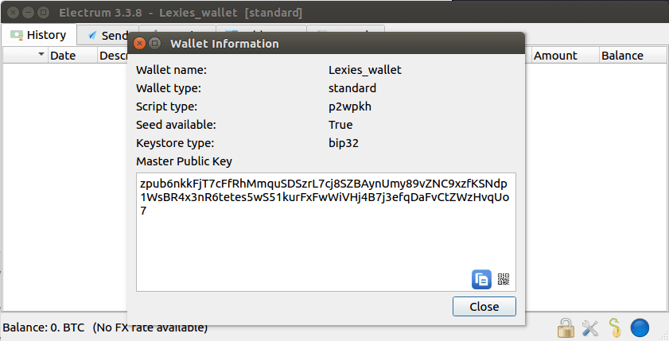Screen dimensions: 669x341
Task: Open preferences via the tools icon
Action: 590,327
